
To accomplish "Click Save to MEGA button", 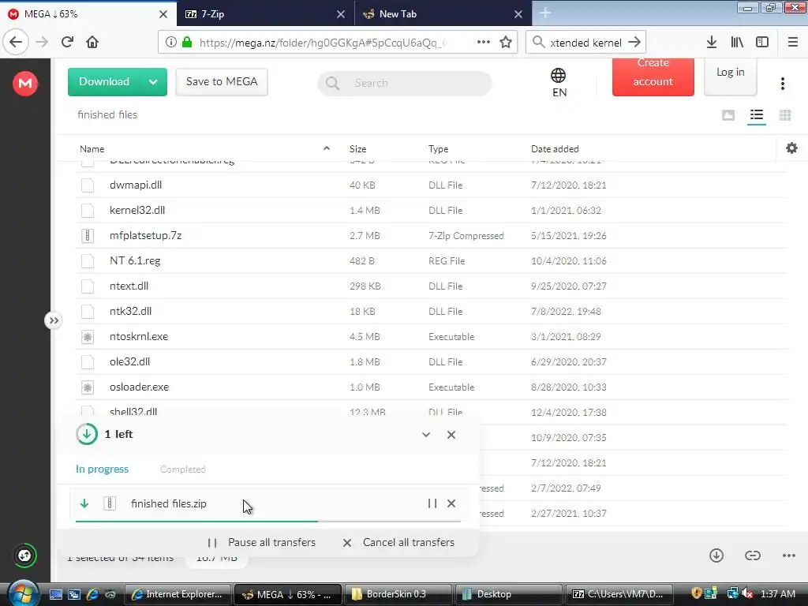I will 222,82.
